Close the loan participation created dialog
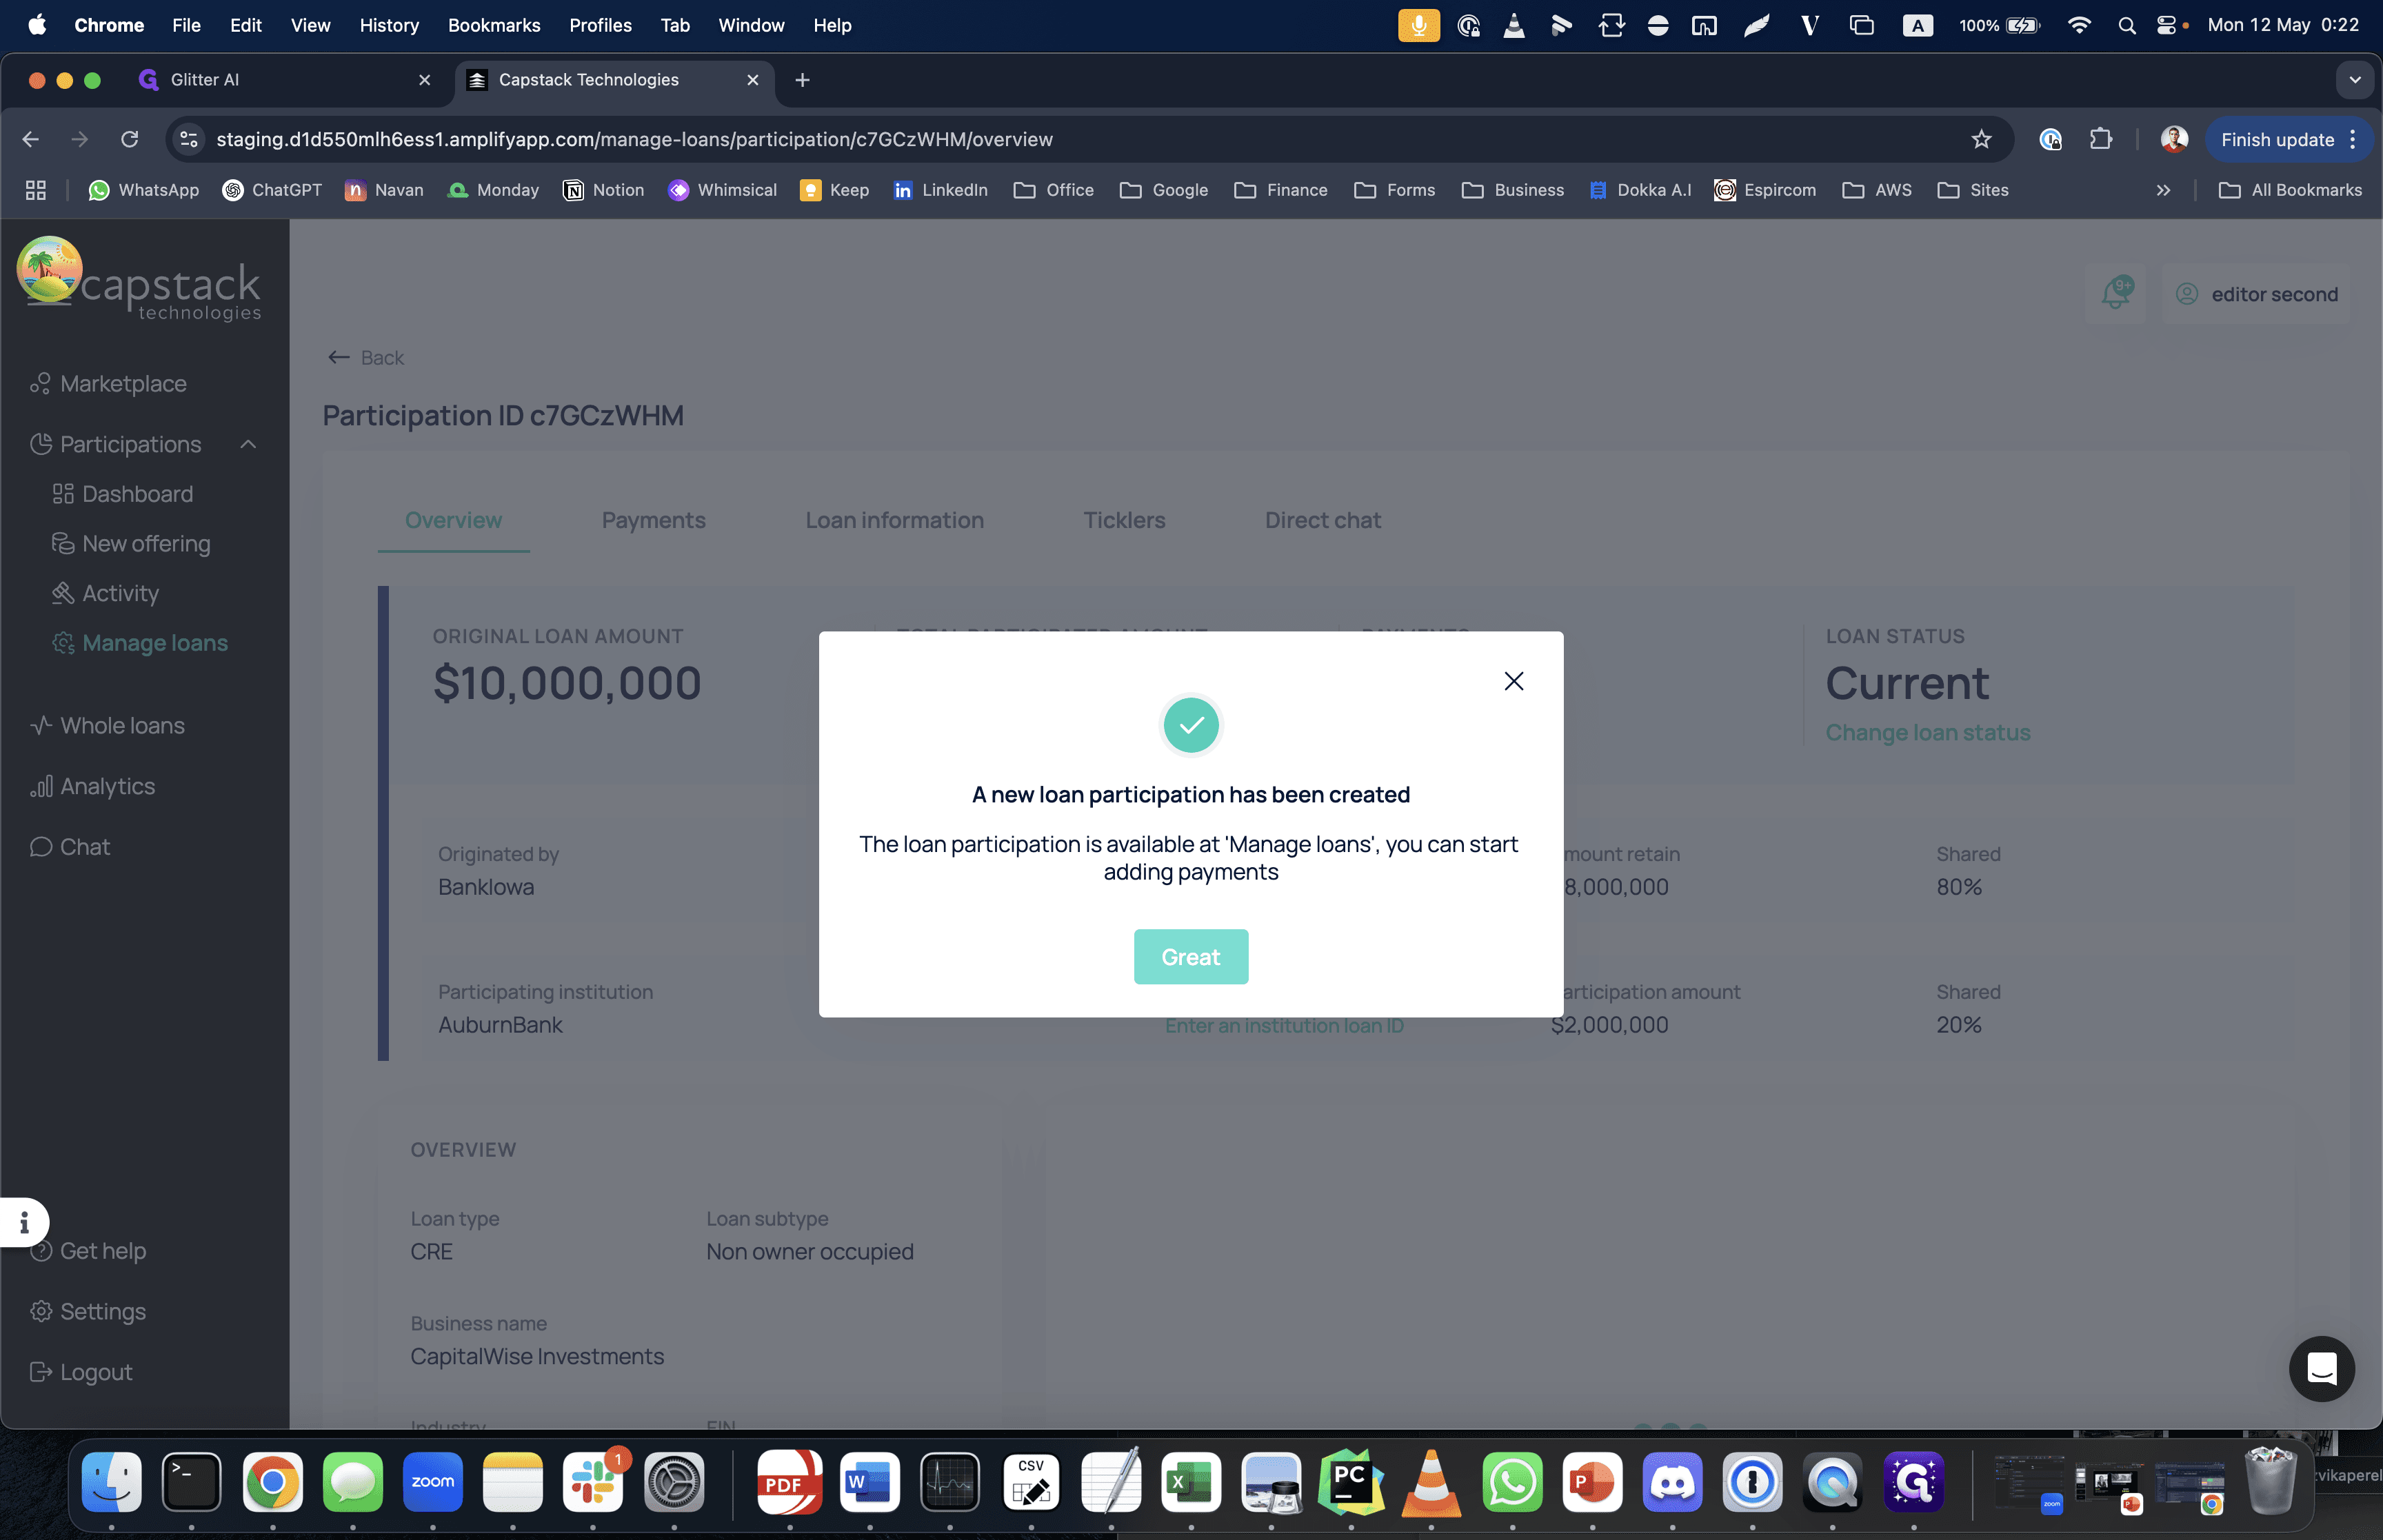2383x1540 pixels. pyautogui.click(x=1513, y=681)
